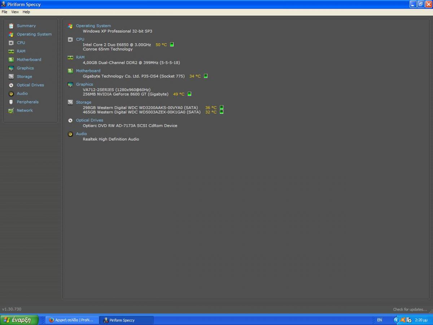The width and height of the screenshot is (433, 325).
Task: Select Summary in the sidebar
Action: coord(26,26)
